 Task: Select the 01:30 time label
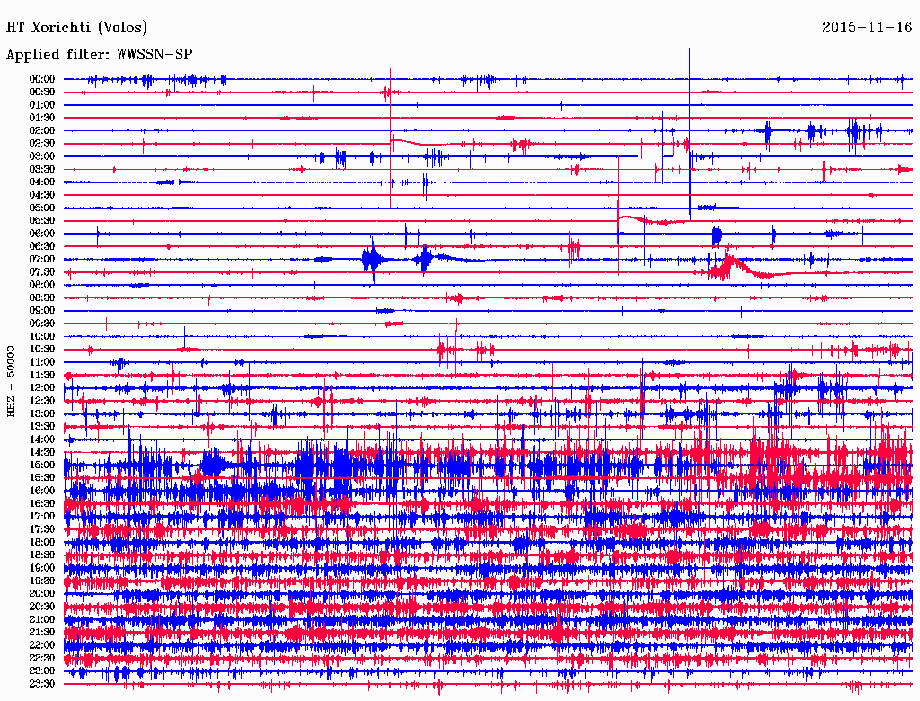(x=42, y=118)
